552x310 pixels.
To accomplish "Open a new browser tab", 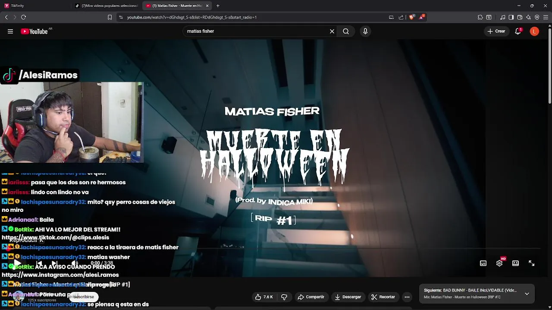I will 218,6.
